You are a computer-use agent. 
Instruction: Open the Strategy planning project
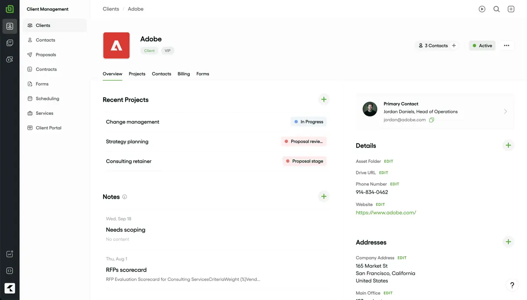coord(127,141)
